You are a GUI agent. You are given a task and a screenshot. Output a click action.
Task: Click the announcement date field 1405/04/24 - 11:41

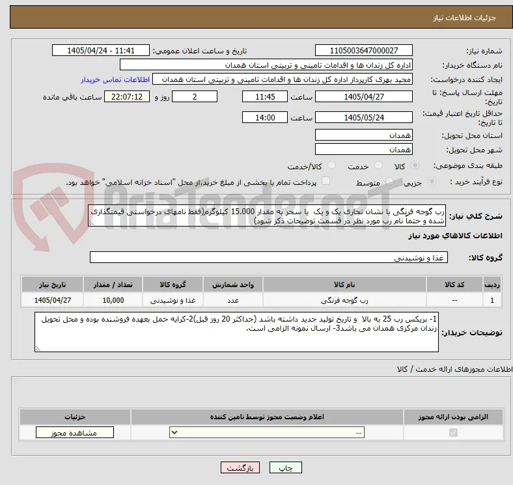101,50
